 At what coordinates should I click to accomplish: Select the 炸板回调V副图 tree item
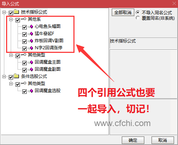(49, 41)
